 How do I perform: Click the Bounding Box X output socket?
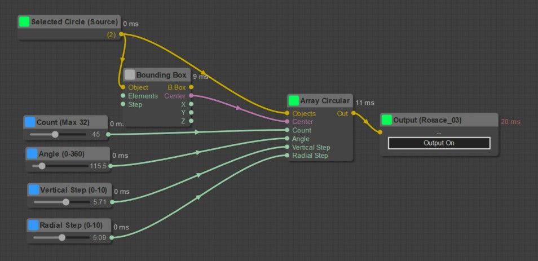(191, 104)
